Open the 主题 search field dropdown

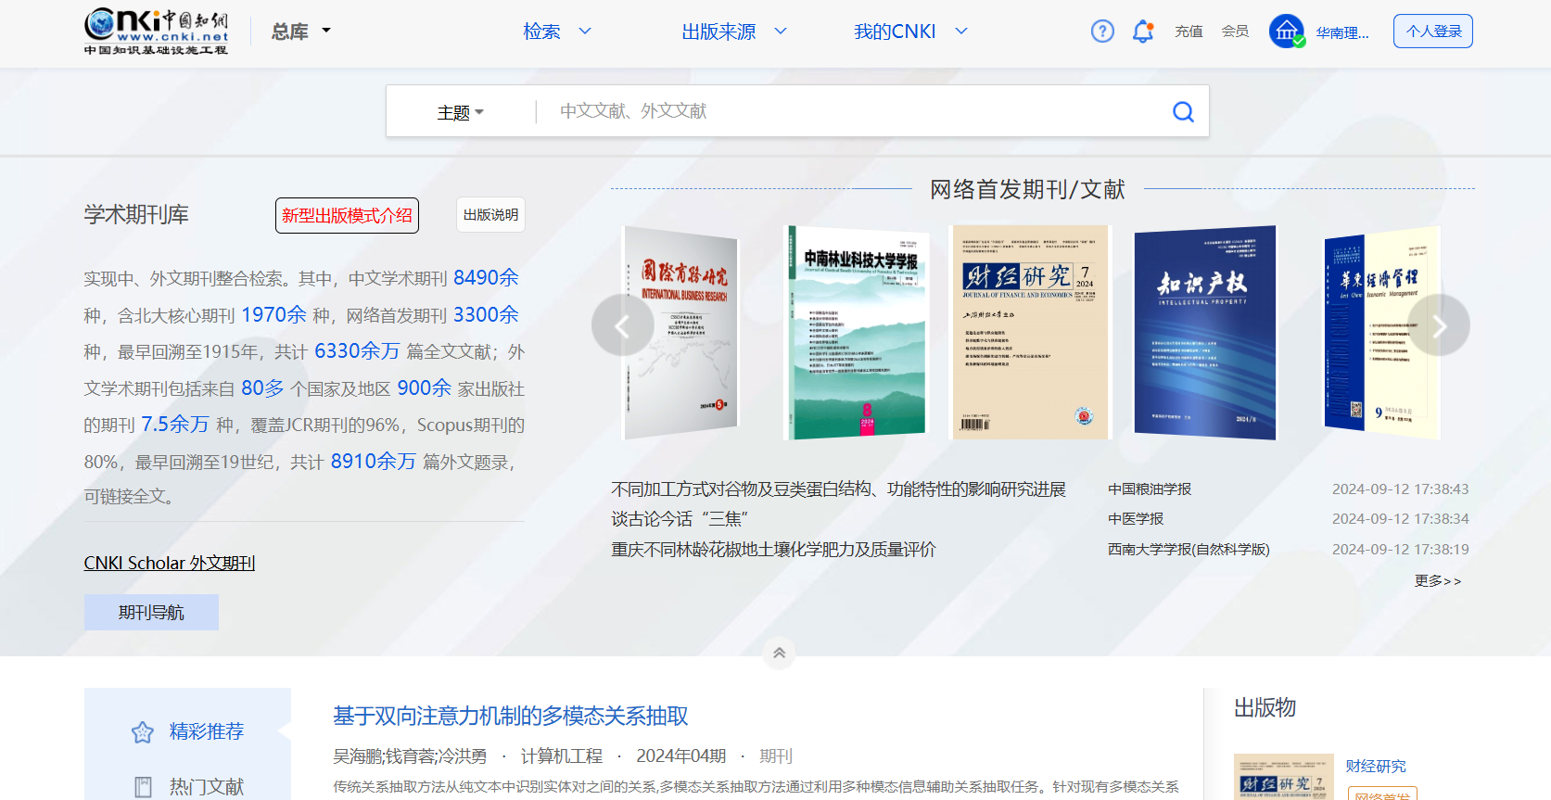point(461,112)
